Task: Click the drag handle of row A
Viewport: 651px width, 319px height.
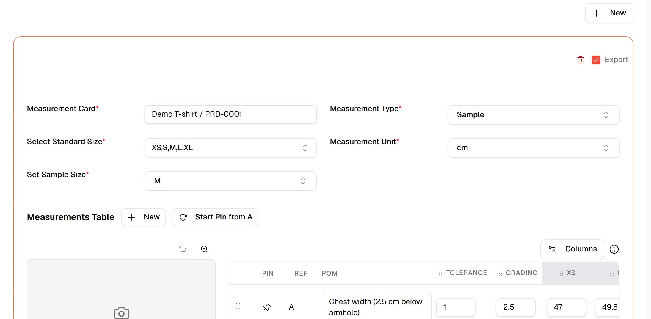Action: tap(238, 306)
